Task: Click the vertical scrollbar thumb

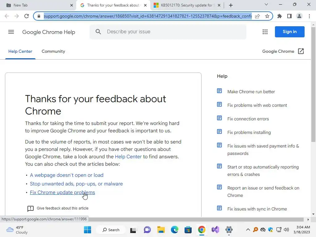Action: [314, 85]
